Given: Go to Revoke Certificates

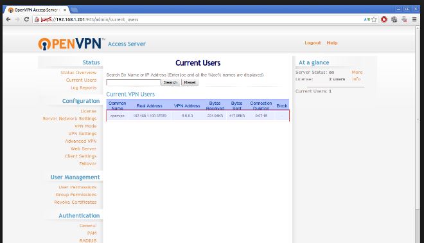Looking at the screenshot, I should point(75,202).
